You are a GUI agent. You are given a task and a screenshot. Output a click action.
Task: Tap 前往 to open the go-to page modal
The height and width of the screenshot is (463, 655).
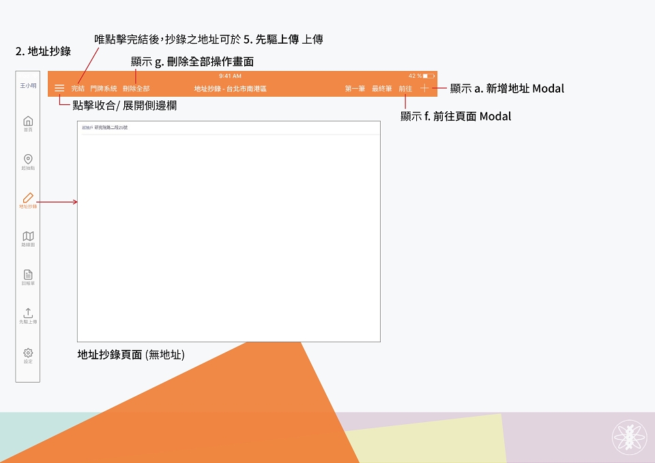pos(405,89)
